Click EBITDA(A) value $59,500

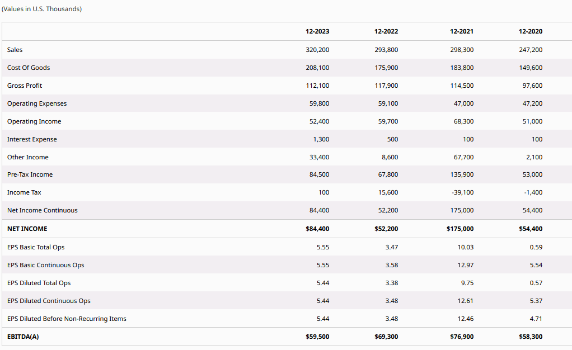[317, 337]
